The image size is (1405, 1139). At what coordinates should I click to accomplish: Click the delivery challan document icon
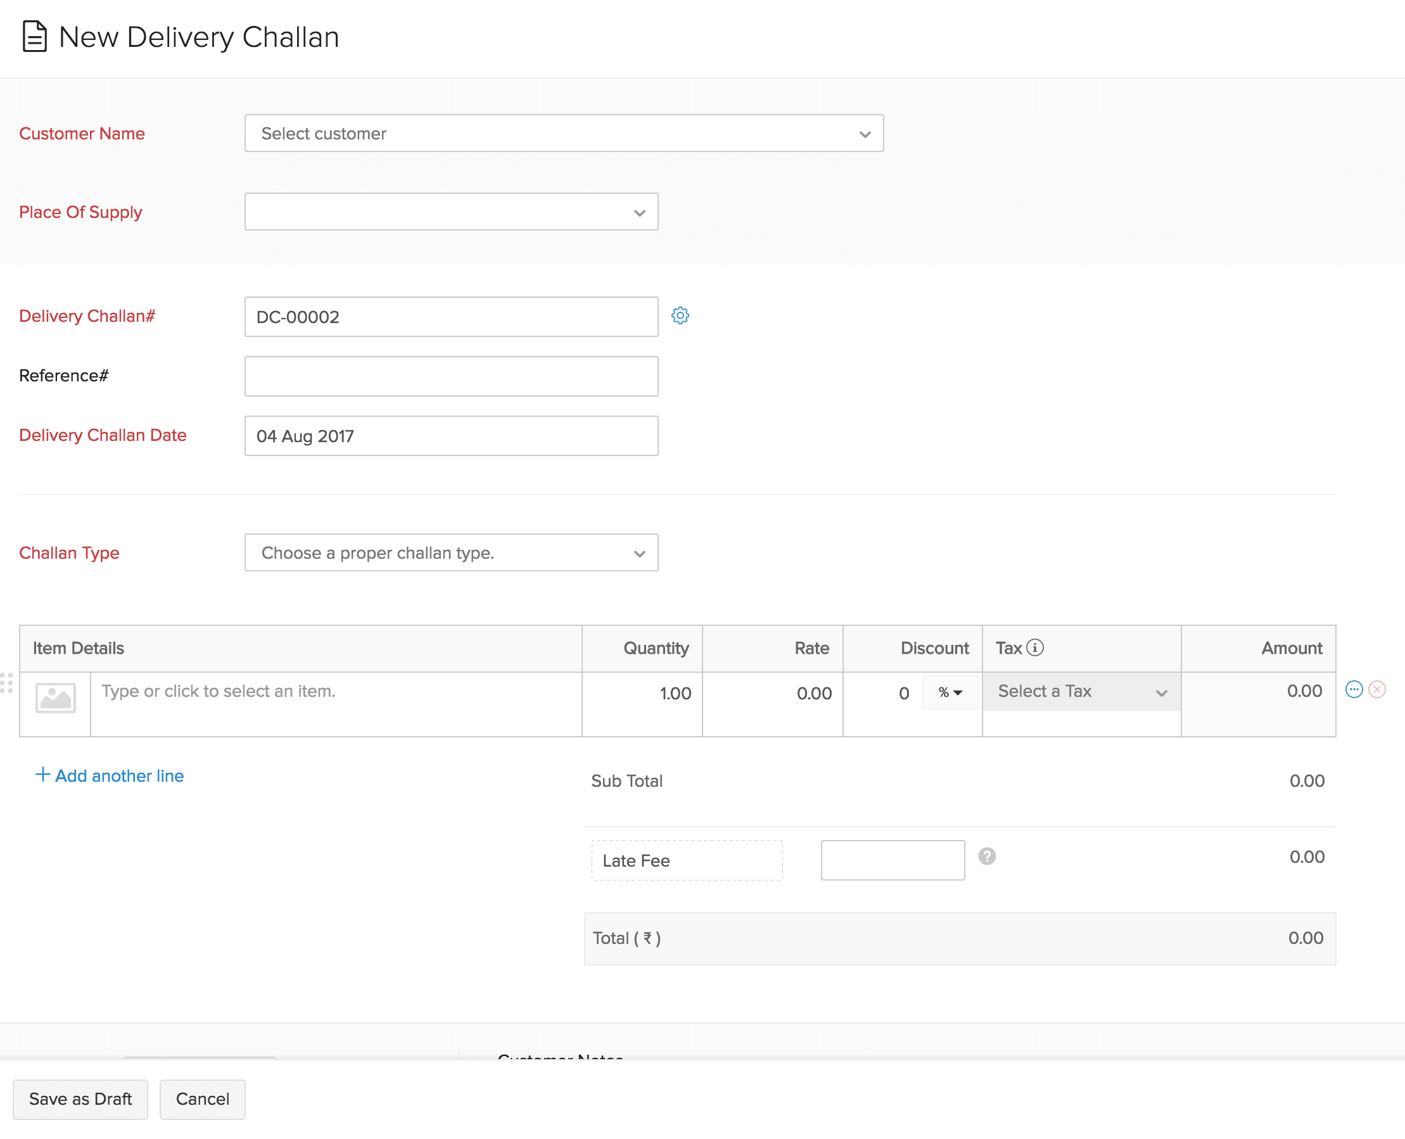click(34, 37)
